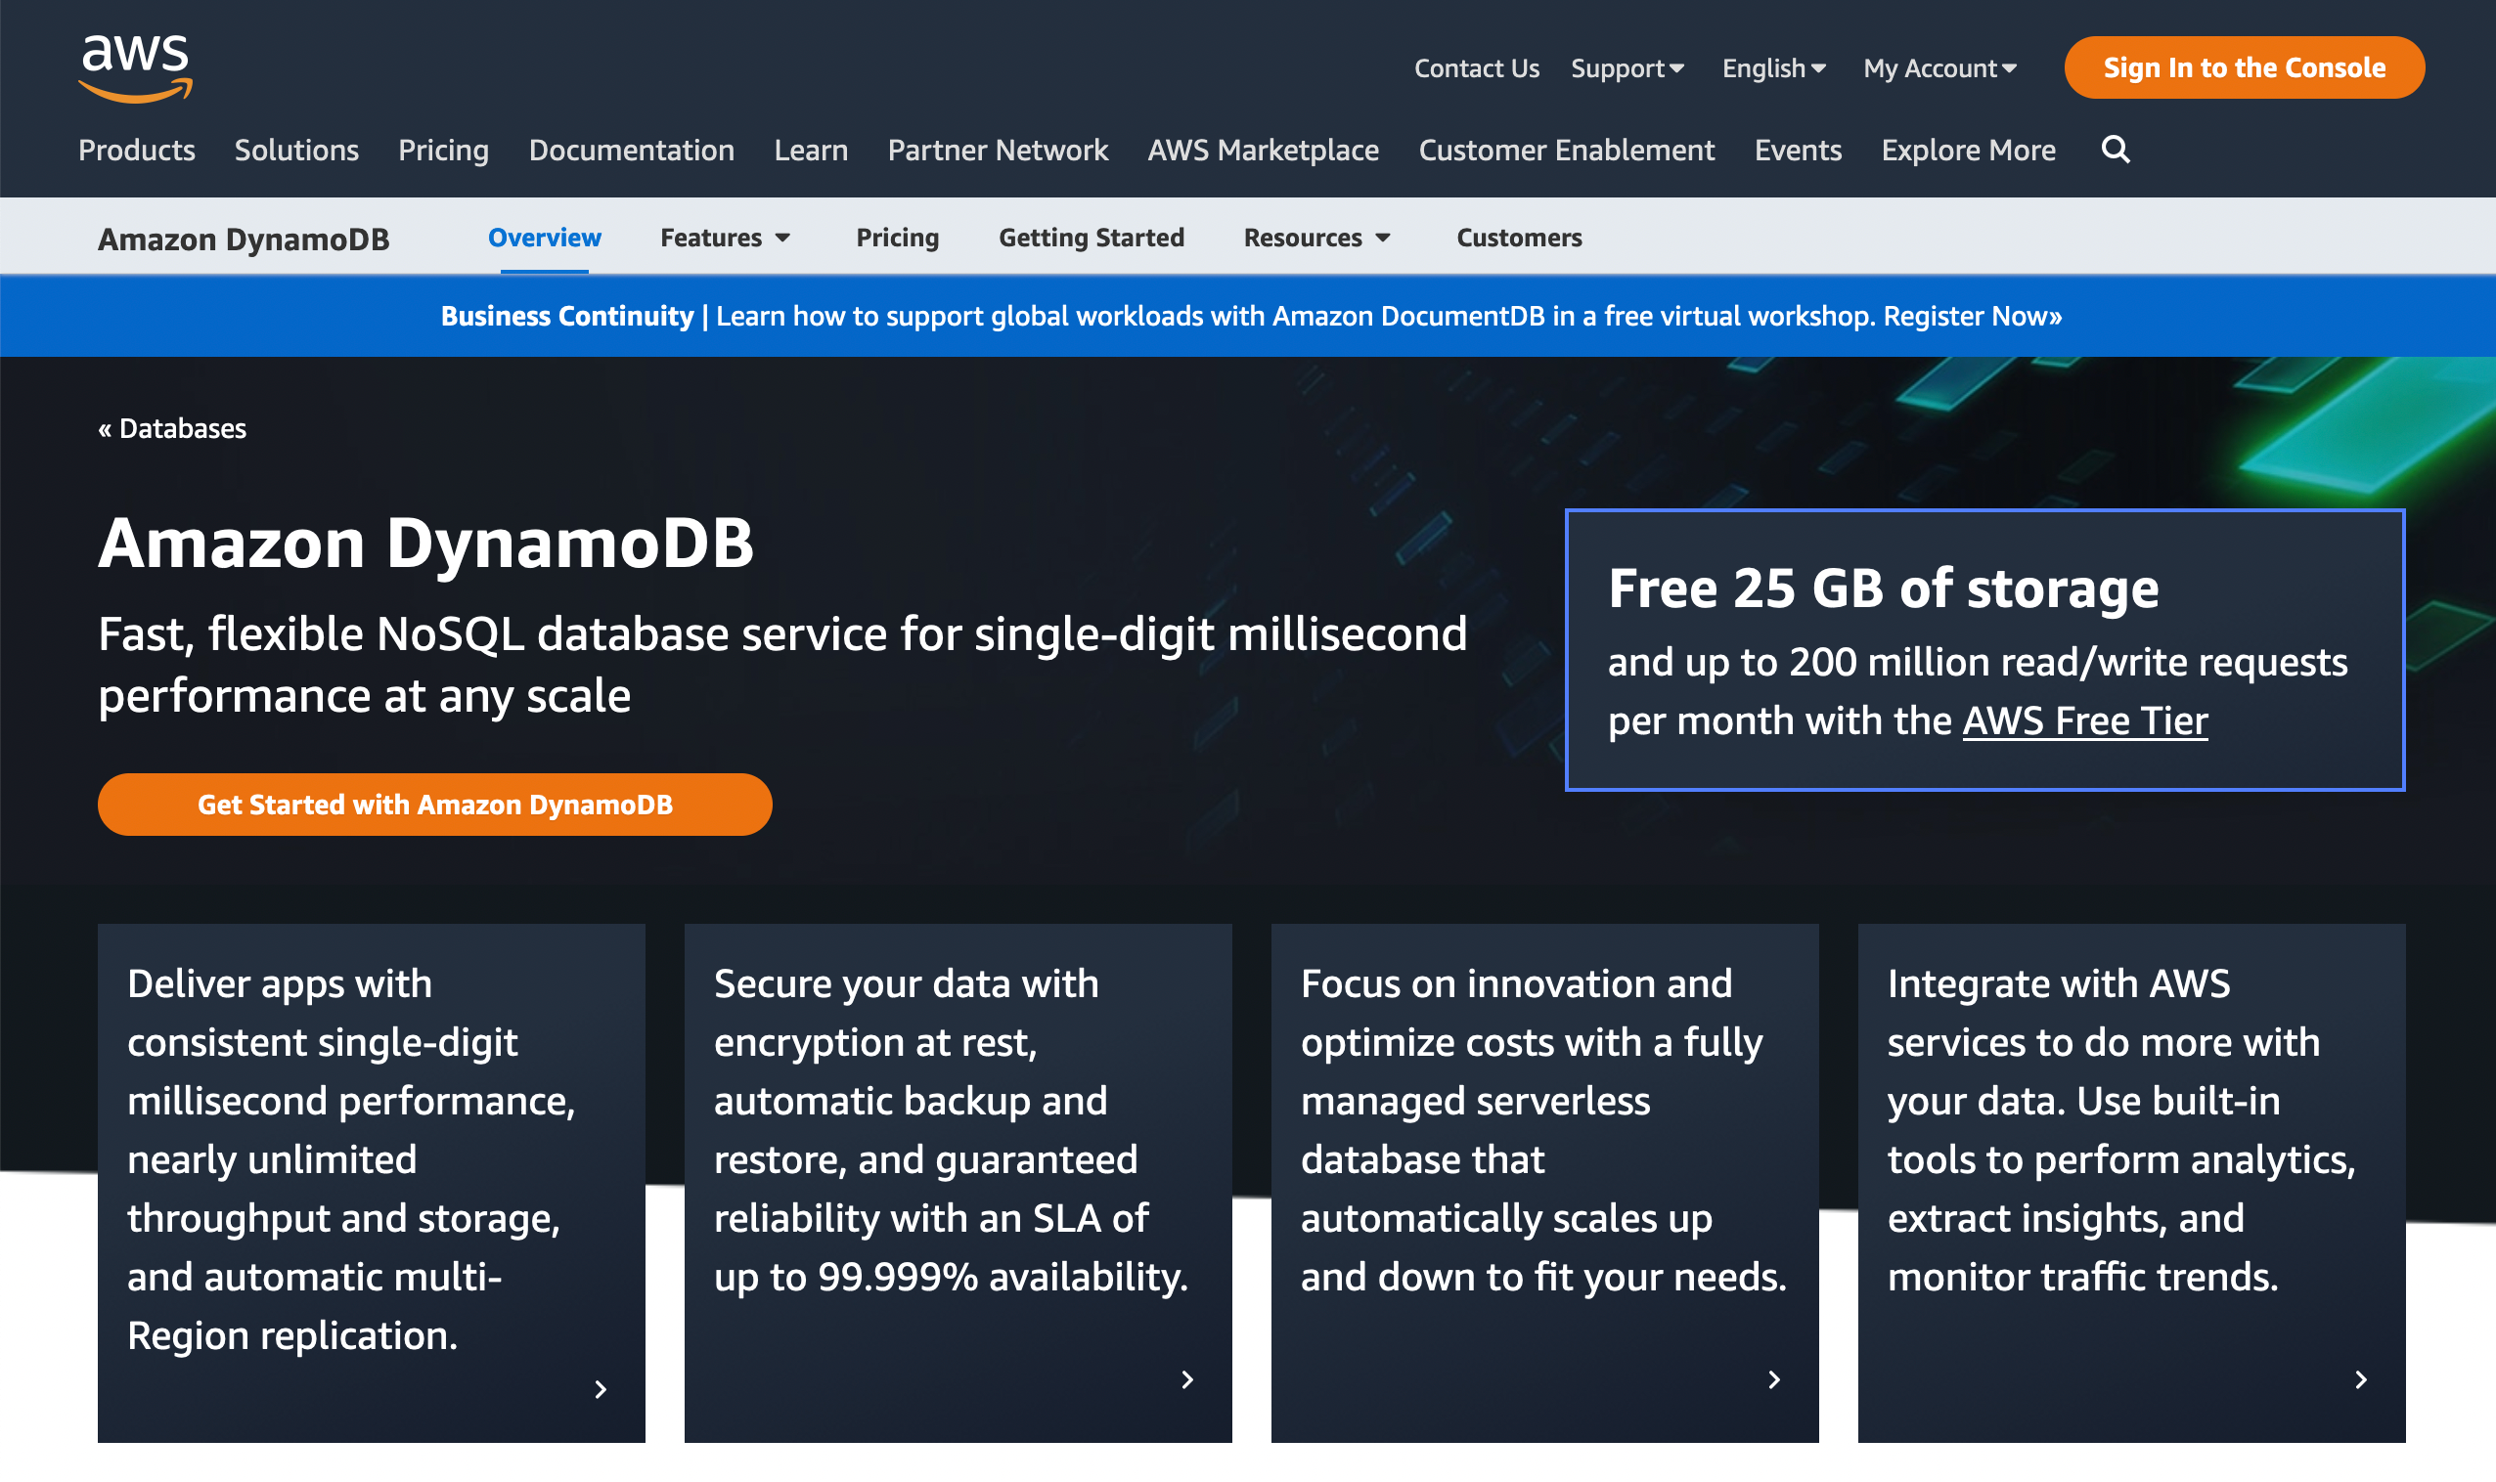Open the DynamoDB Pricing tab
The width and height of the screenshot is (2496, 1482).
(897, 238)
